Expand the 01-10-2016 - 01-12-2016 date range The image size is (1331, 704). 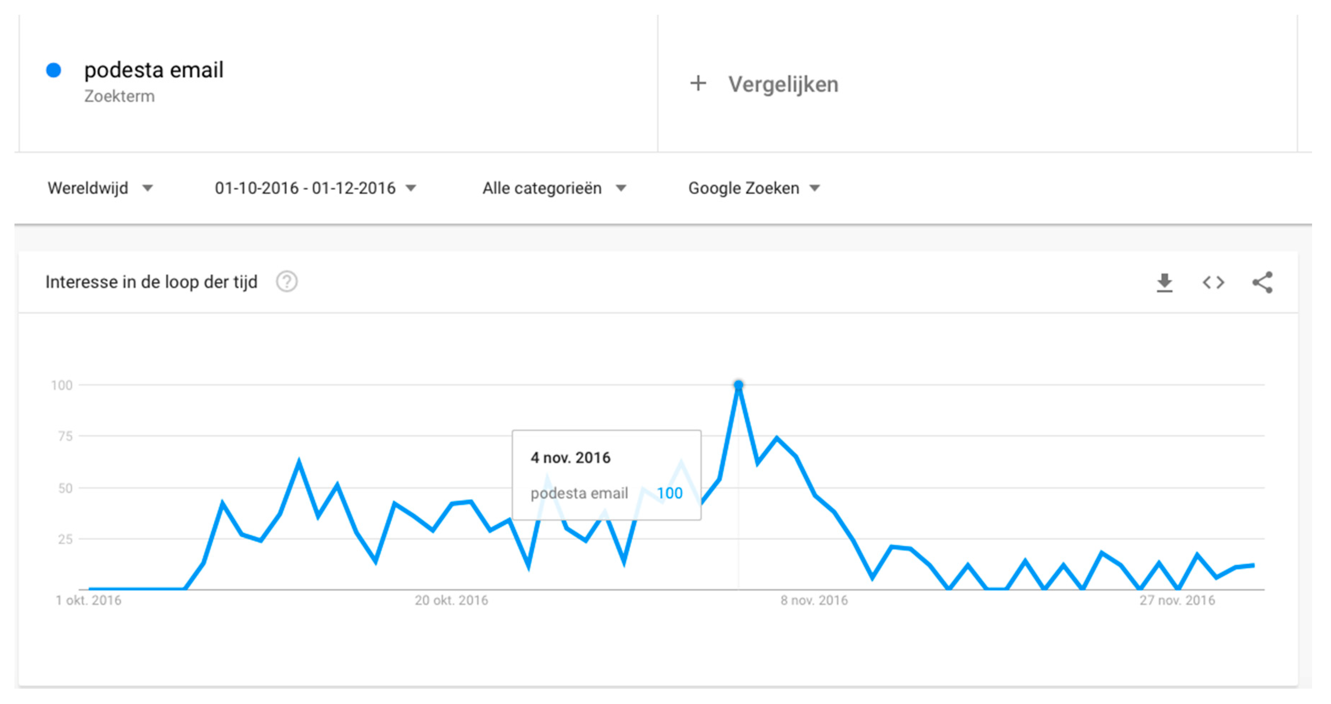315,188
